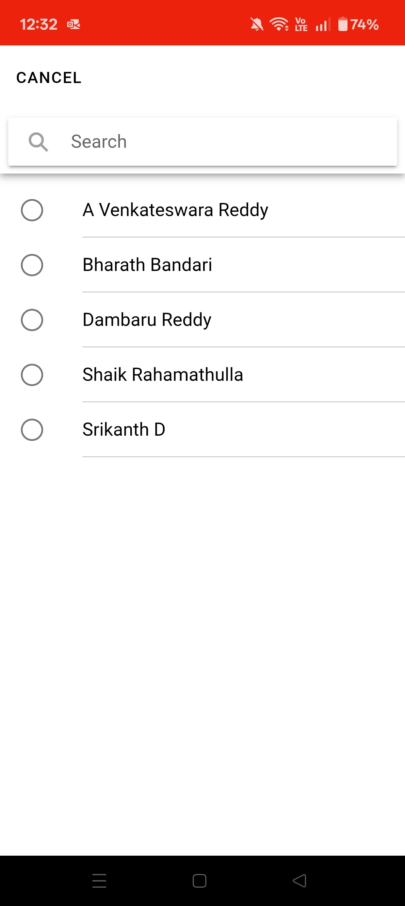Select the Shaik Rahamathulla radio button
Screen dimensions: 405x906
pos(32,375)
